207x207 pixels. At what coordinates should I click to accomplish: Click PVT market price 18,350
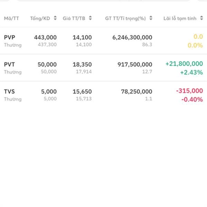coord(82,64)
